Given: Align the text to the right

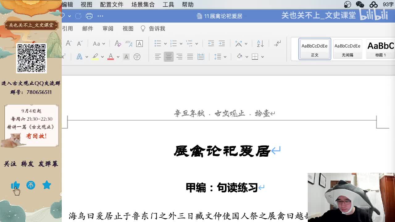Looking at the screenshot, I should point(179,57).
